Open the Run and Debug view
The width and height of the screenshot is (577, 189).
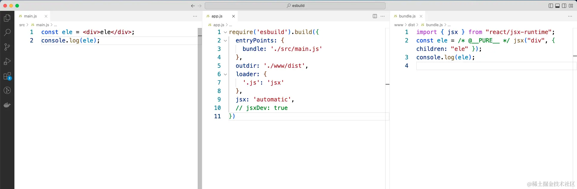click(7, 61)
